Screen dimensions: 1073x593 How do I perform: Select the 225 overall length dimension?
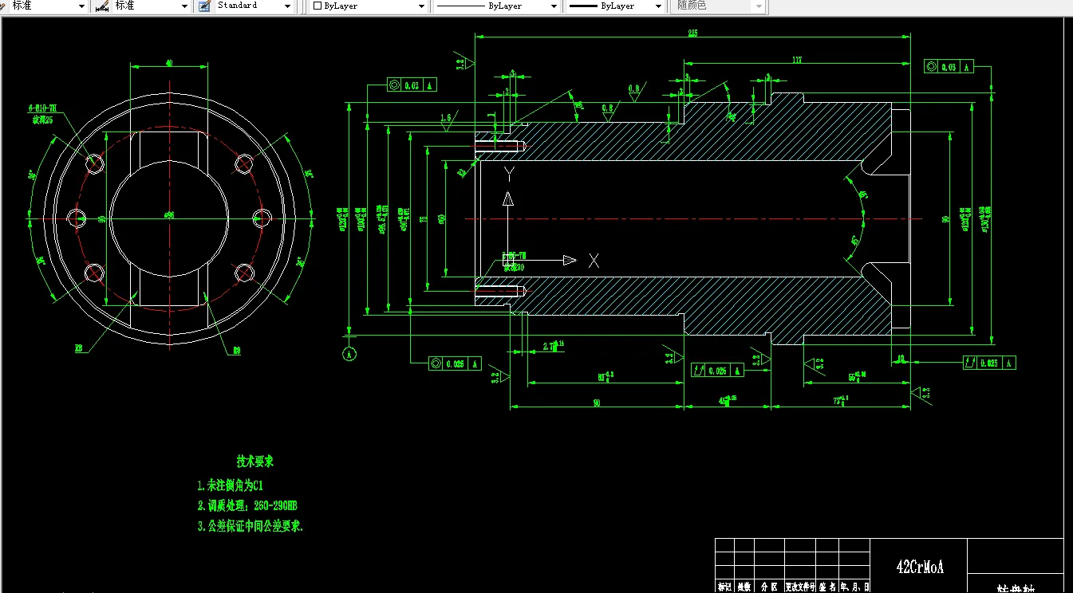692,33
